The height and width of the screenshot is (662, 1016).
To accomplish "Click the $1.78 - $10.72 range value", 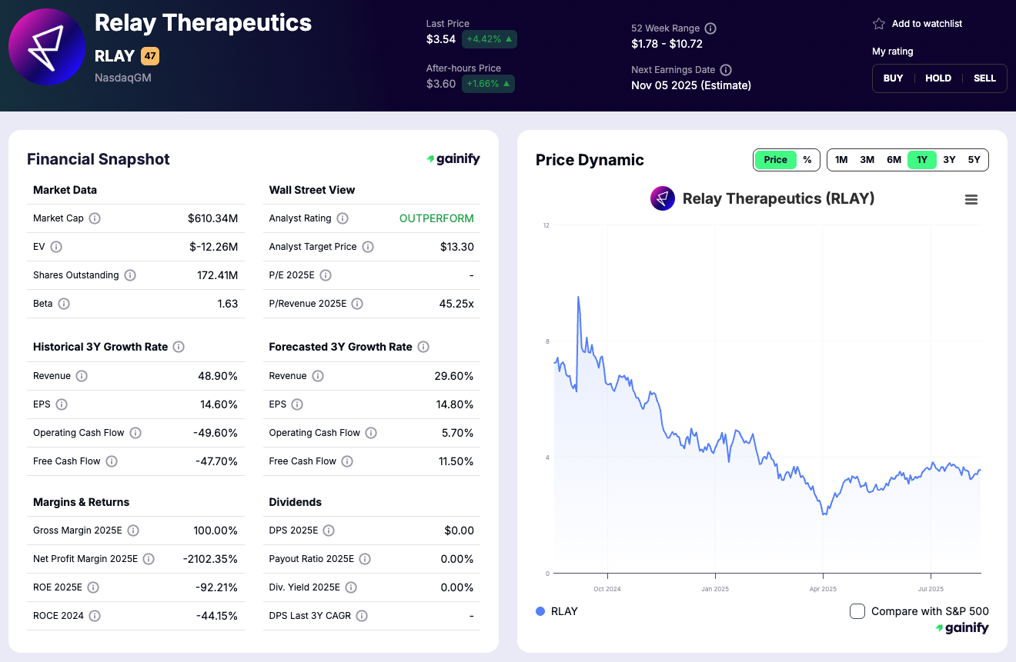I will pyautogui.click(x=667, y=44).
